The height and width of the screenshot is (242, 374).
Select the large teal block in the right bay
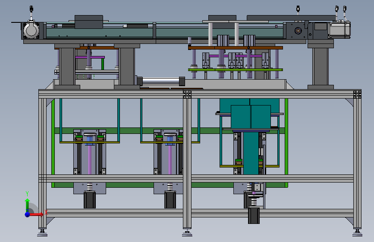[251, 117]
